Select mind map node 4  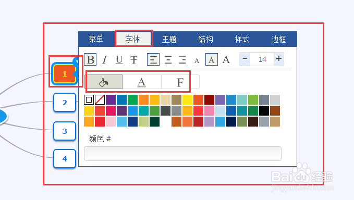[x=65, y=159]
